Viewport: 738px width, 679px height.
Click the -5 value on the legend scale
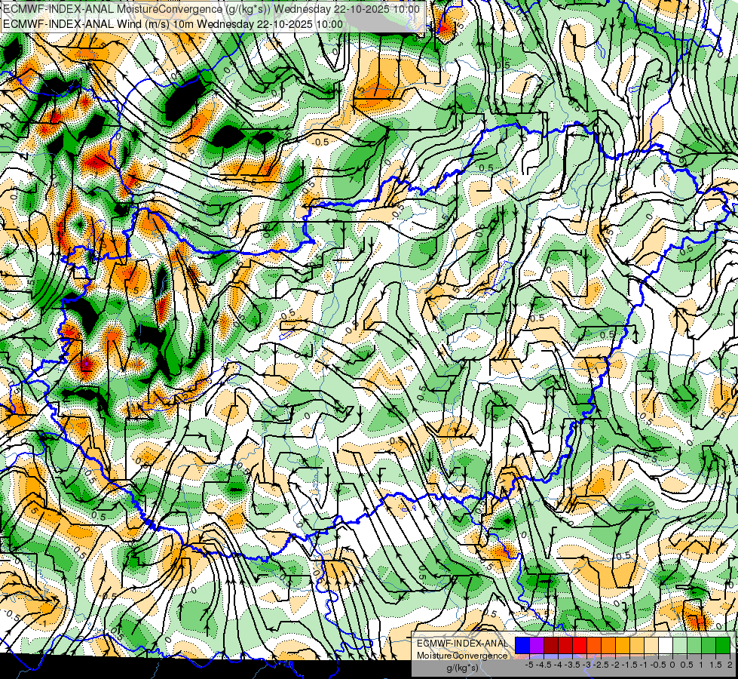(529, 665)
